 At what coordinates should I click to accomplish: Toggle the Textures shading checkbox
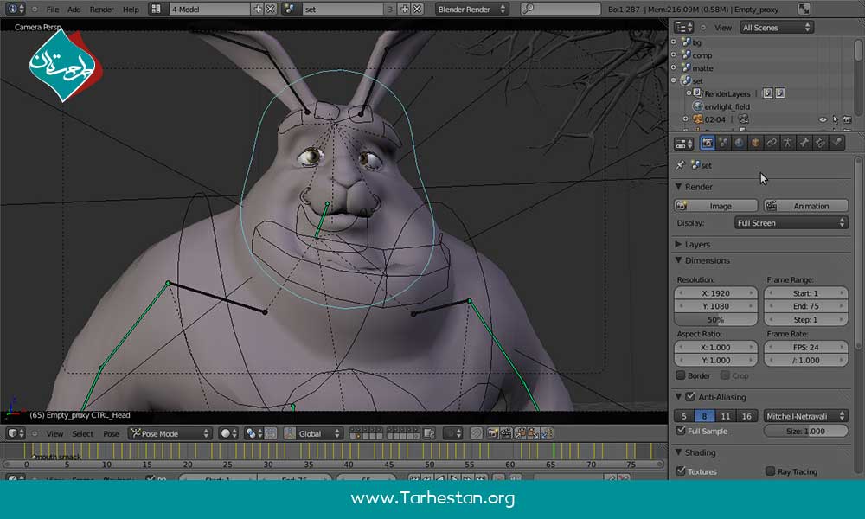[x=681, y=471]
